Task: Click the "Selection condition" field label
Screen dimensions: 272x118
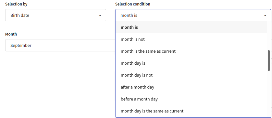Action: [x=132, y=4]
